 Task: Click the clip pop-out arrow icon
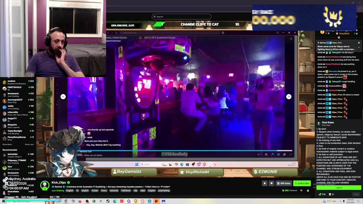pyautogui.click(x=272, y=154)
